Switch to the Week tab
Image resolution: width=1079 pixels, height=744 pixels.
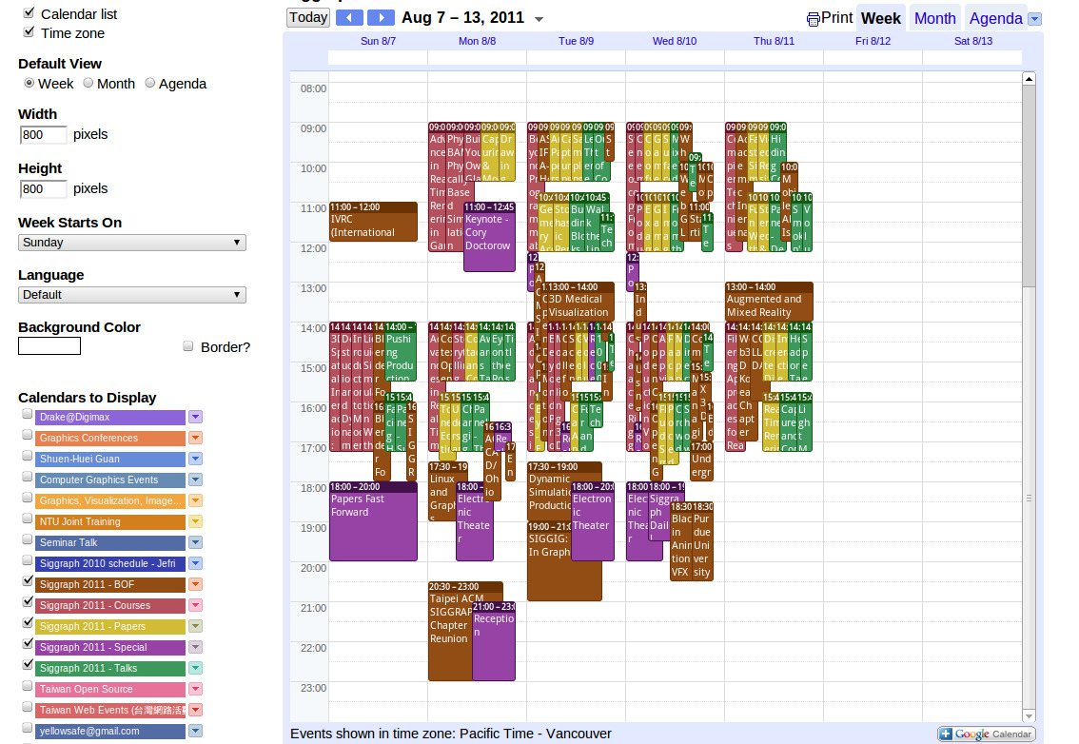880,19
